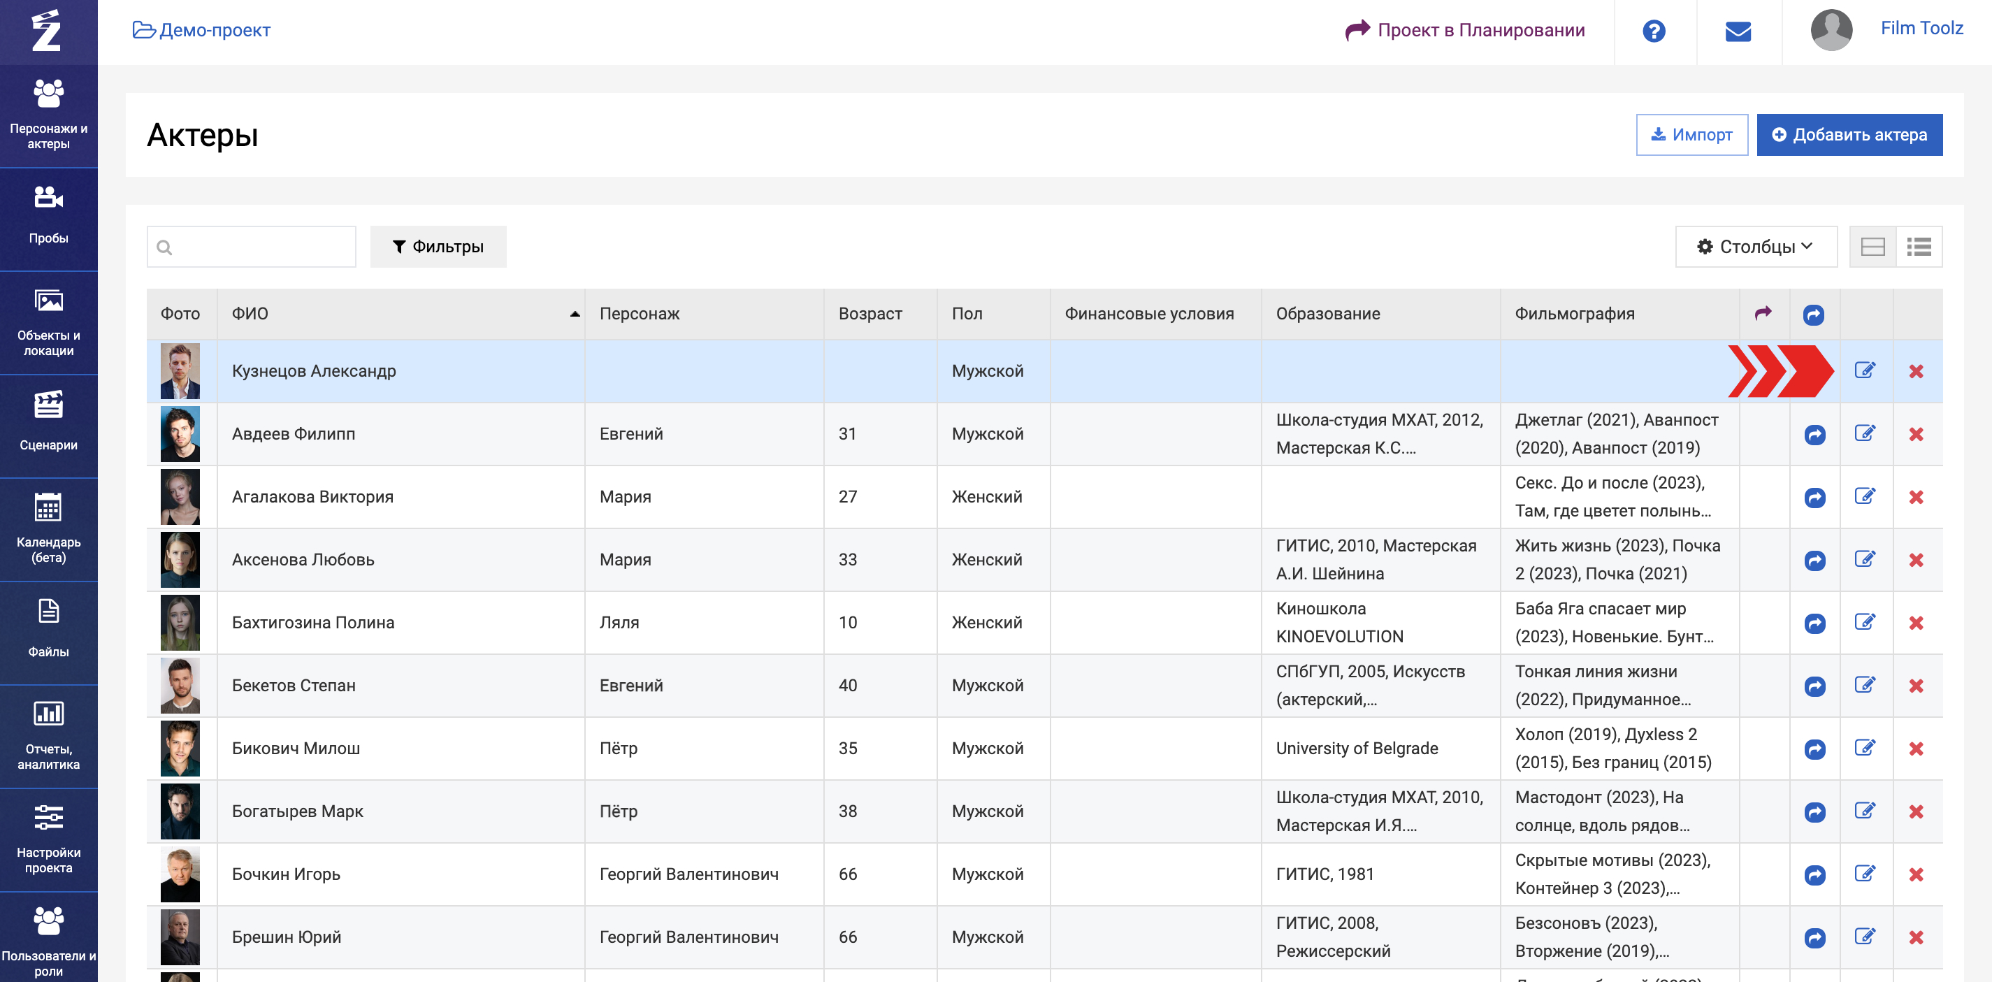Open Film Toolz user menu
Screen dimensions: 1992x982
tap(1921, 29)
